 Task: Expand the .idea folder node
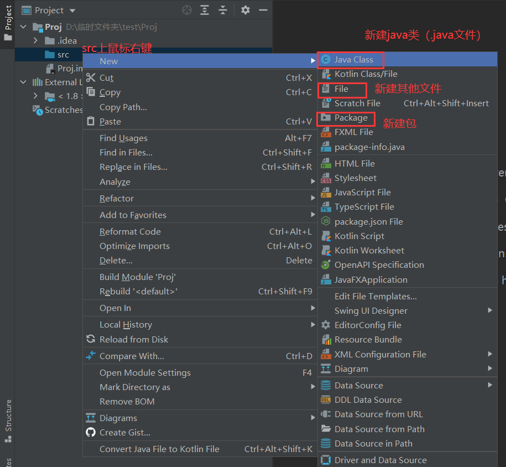35,41
